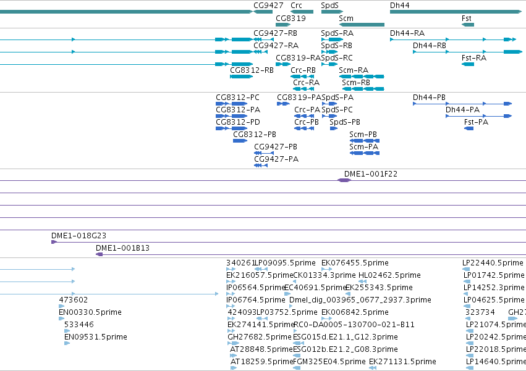Click the purple DME1-001F22 feature glyph
This screenshot has height=371, width=526.
tap(344, 181)
